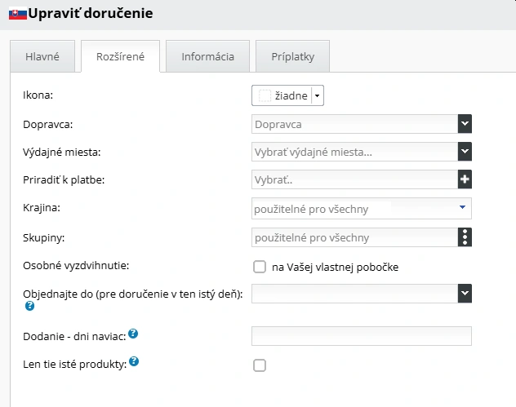The width and height of the screenshot is (516, 407).
Task: Select the Rozšírené tab
Action: 121,56
